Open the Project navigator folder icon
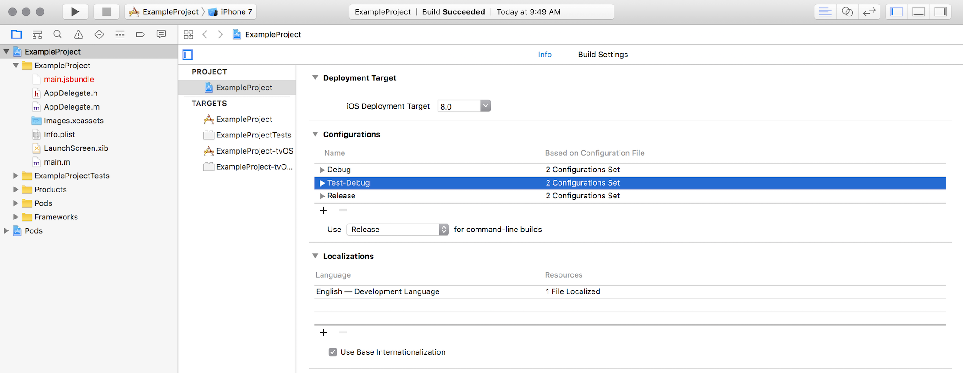963x373 pixels. click(x=17, y=34)
